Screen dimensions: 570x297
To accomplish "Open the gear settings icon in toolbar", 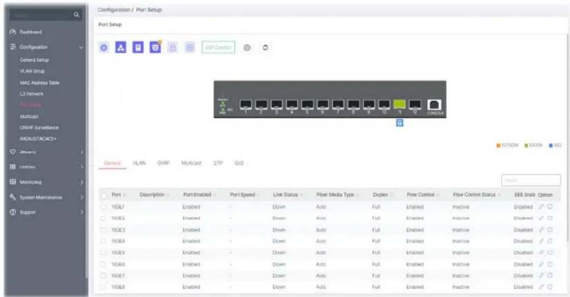I will coord(247,47).
